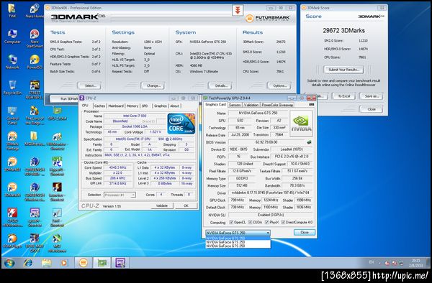This screenshot has width=432, height=283.
Task: Click the Intel Core i7 logo in CPU-Z
Action: (x=181, y=124)
